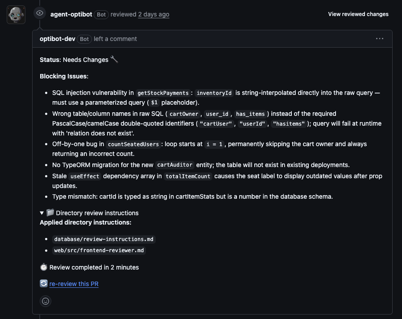This screenshot has width=402, height=319.
Task: Click the has_items code snippet
Action: (x=250, y=114)
